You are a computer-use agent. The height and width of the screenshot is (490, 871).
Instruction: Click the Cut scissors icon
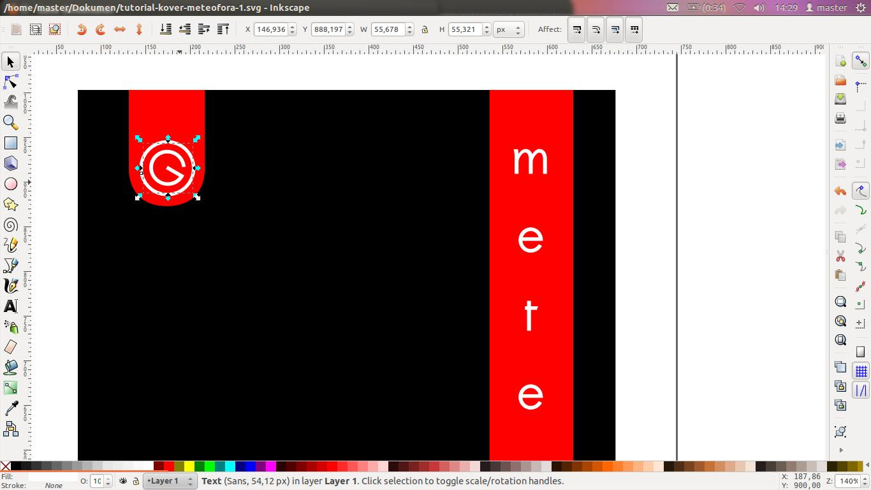click(x=840, y=256)
